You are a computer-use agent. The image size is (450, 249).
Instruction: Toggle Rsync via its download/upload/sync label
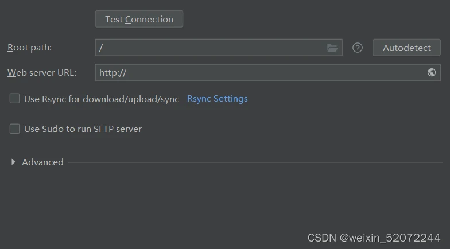[x=102, y=99]
